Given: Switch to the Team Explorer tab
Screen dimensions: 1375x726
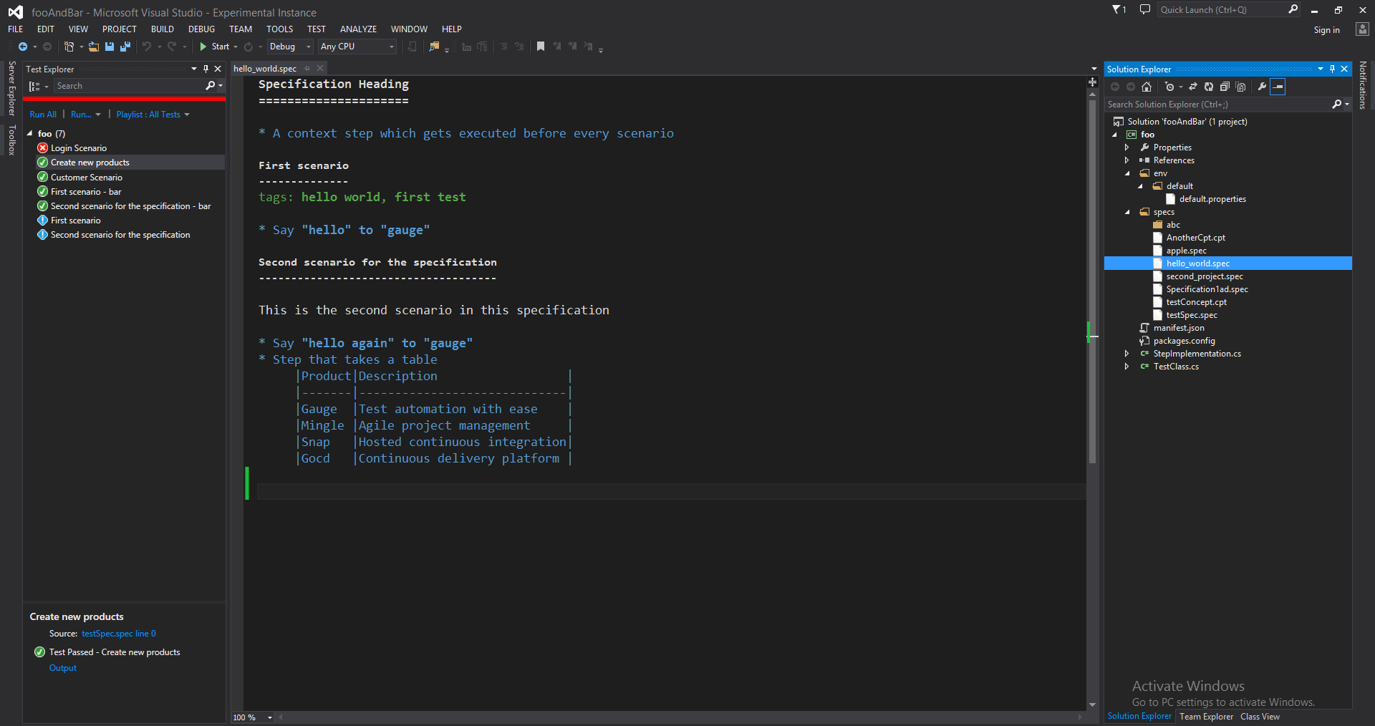Looking at the screenshot, I should [x=1206, y=717].
